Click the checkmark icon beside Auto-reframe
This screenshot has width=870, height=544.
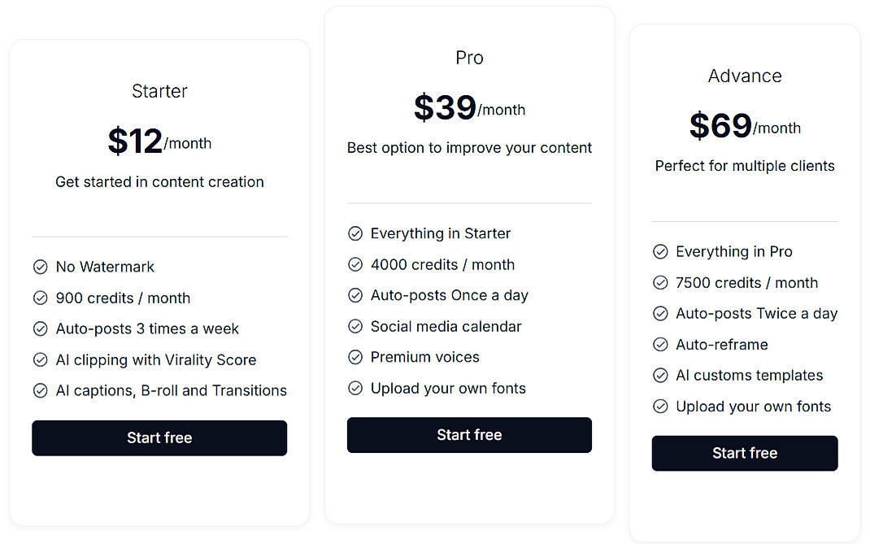[660, 344]
